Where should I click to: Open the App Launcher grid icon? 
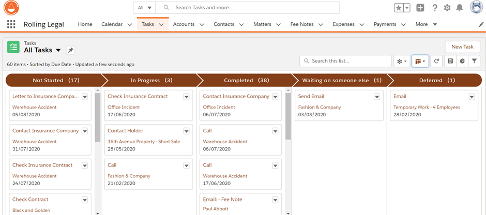[x=11, y=24]
